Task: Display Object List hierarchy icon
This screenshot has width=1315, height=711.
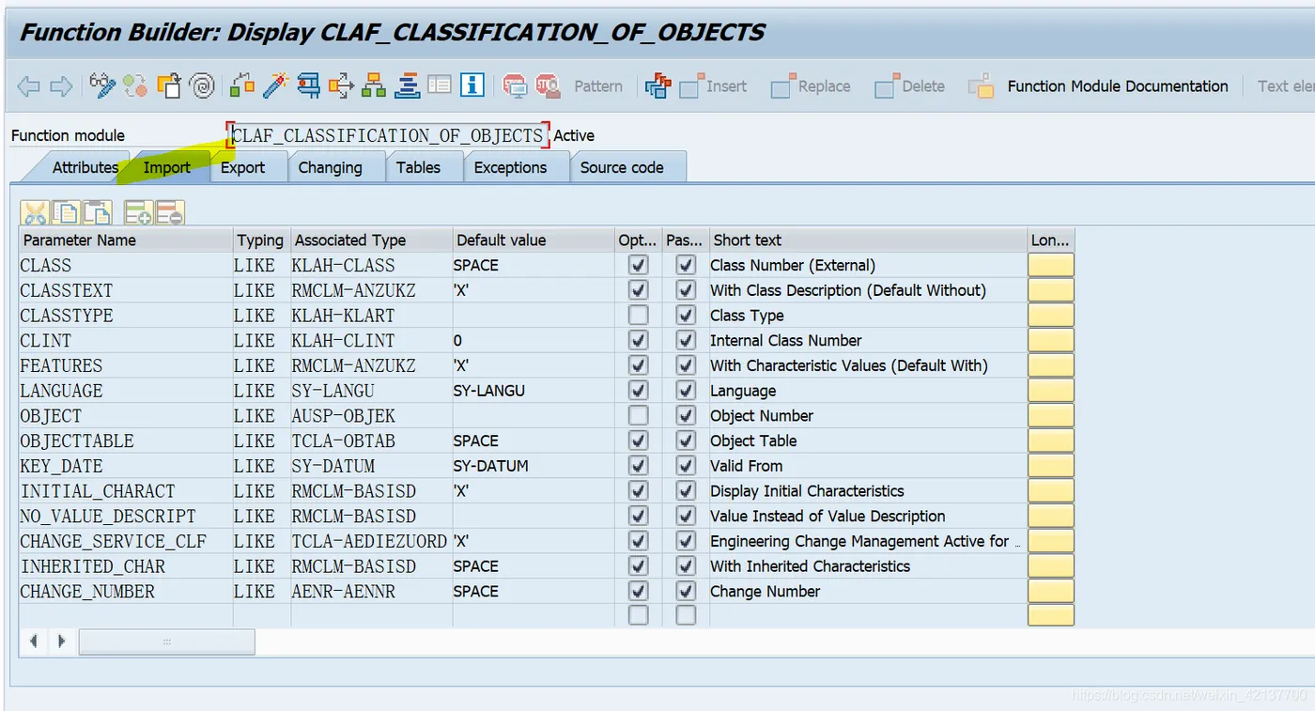Action: 374,86
